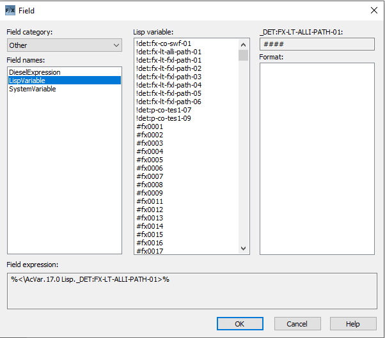Open the Field category dropdown
Screen dimensions: 385x338
point(64,45)
